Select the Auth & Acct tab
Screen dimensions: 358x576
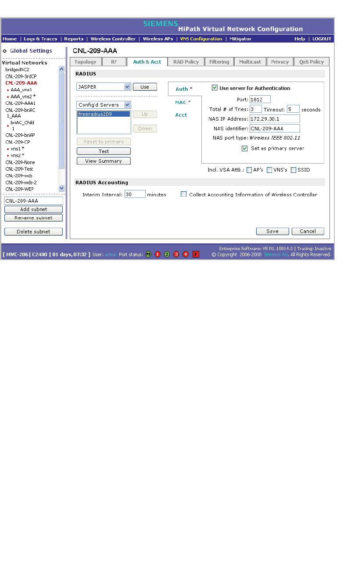click(x=147, y=62)
